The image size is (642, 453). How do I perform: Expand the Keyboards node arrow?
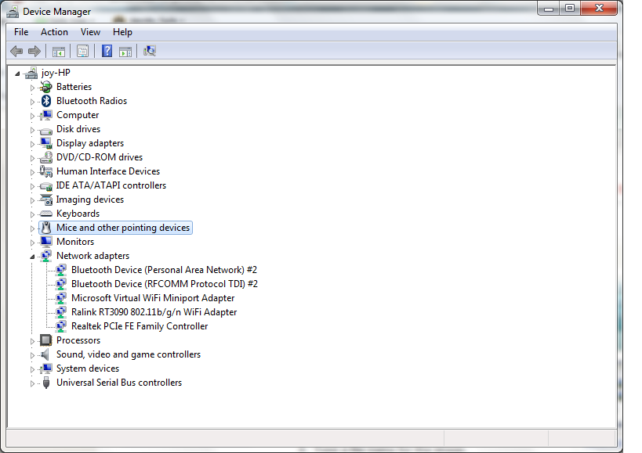32,214
